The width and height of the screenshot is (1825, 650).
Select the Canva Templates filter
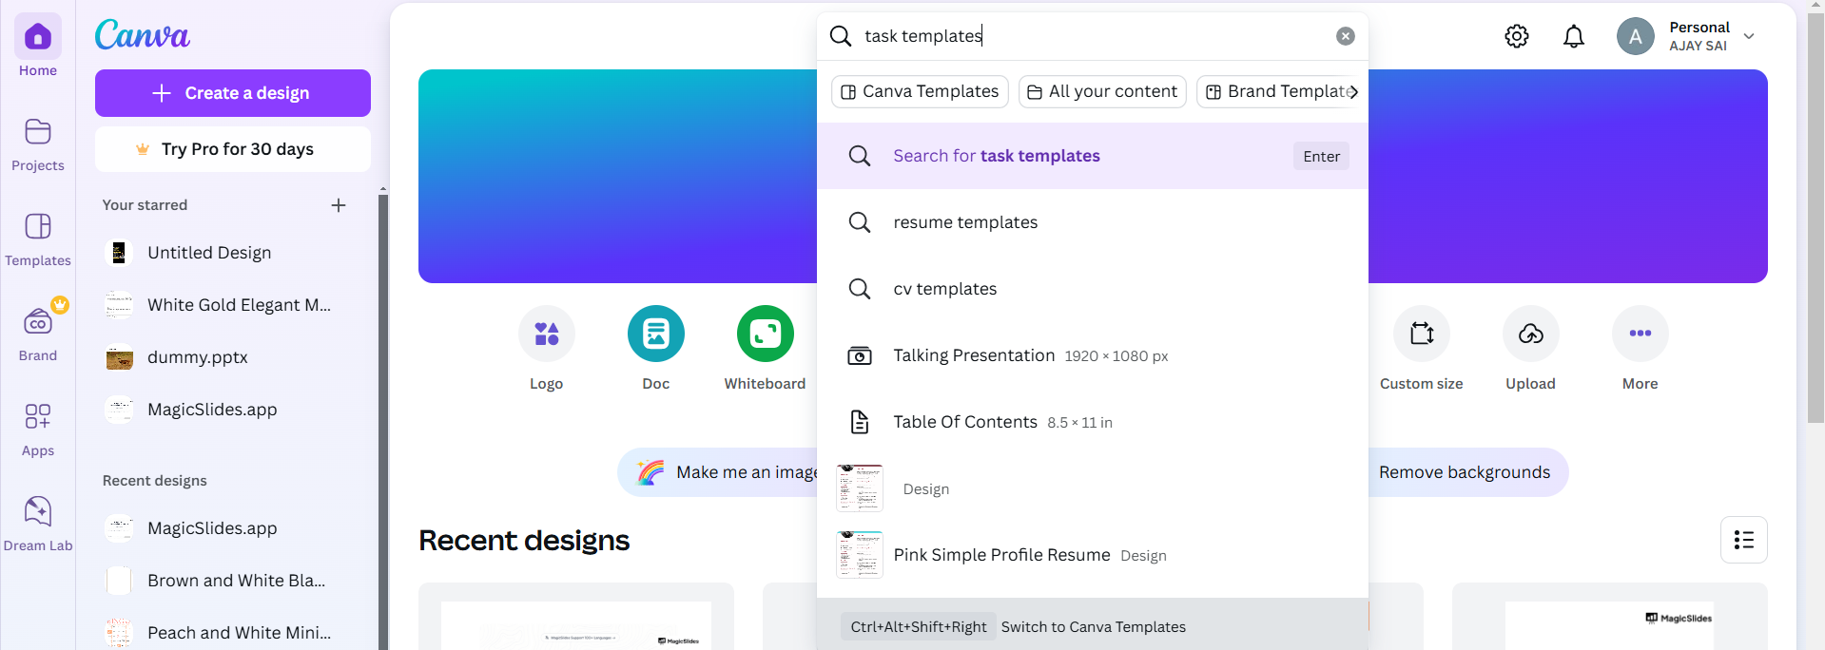coord(920,91)
